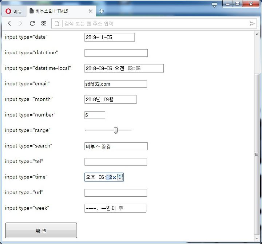Select the 비부스의 HTML5 tab

[x=61, y=11]
